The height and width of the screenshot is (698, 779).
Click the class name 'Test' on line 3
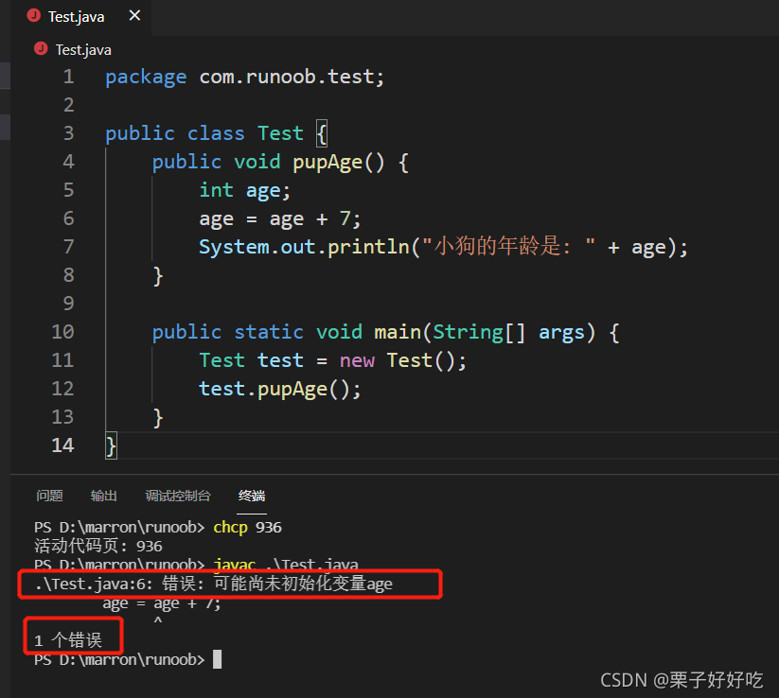pos(280,133)
